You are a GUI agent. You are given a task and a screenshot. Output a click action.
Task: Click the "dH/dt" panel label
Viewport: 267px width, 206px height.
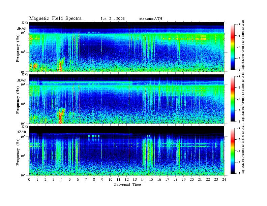(x=22, y=29)
